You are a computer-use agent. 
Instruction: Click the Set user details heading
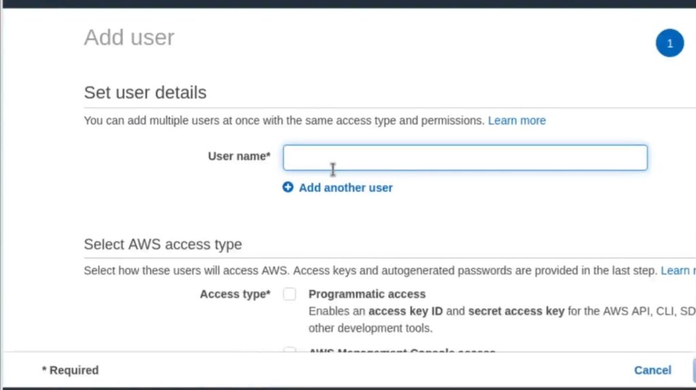pyautogui.click(x=145, y=92)
